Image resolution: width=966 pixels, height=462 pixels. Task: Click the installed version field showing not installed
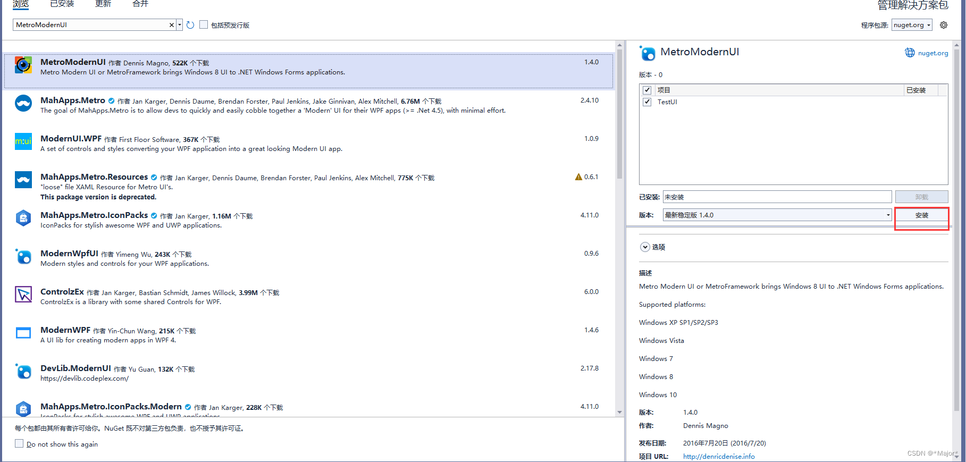click(777, 197)
